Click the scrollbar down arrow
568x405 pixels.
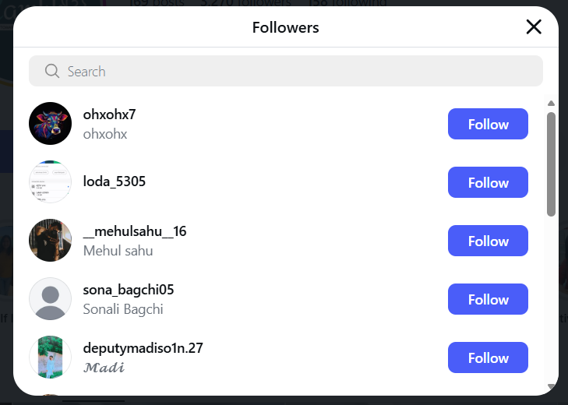click(x=551, y=386)
